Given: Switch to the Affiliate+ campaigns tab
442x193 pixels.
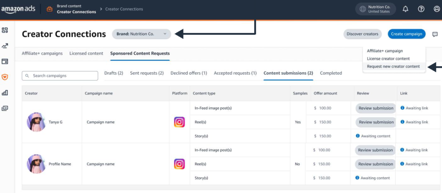Looking at the screenshot, I should tap(42, 53).
